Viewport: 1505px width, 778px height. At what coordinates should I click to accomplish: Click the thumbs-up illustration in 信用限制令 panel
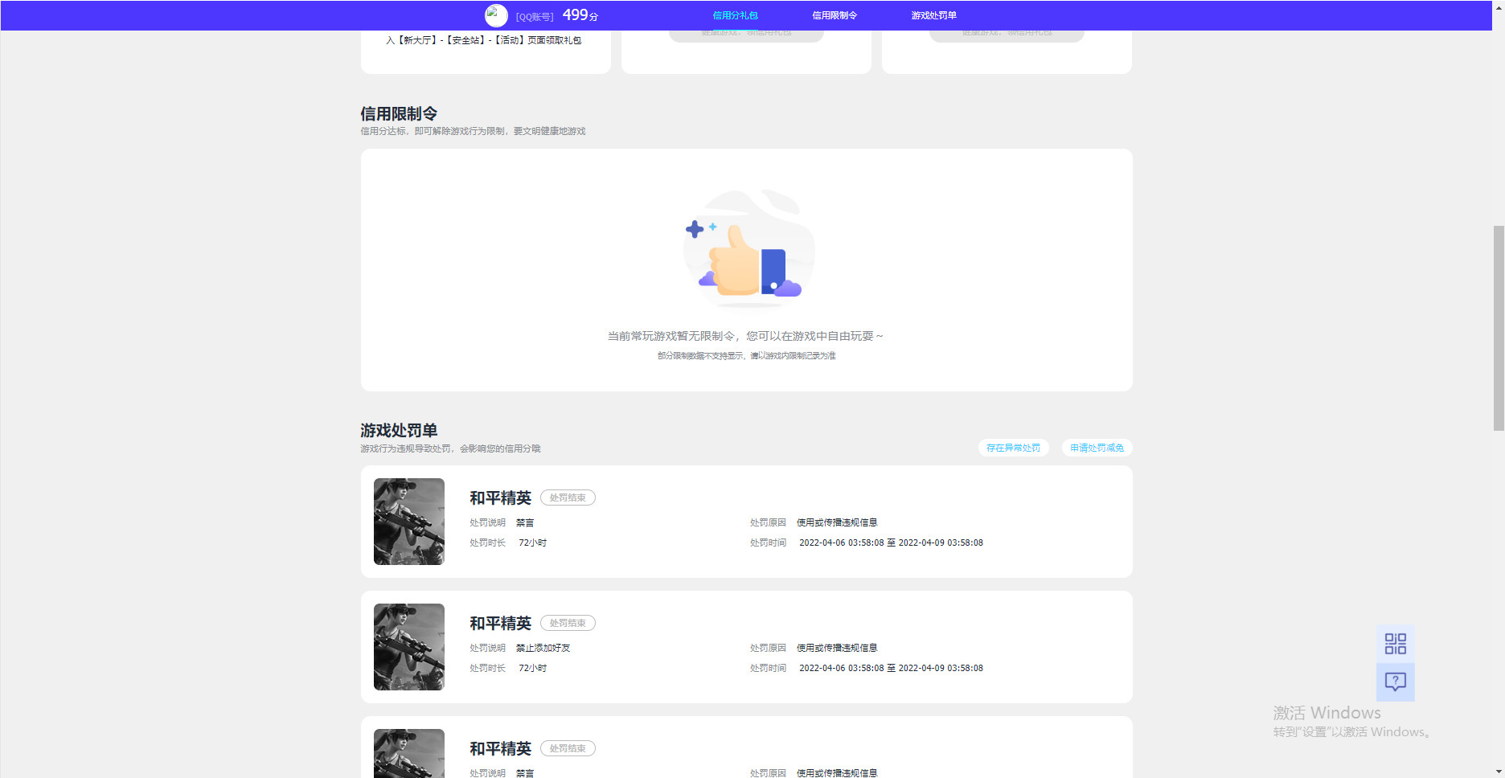[748, 248]
